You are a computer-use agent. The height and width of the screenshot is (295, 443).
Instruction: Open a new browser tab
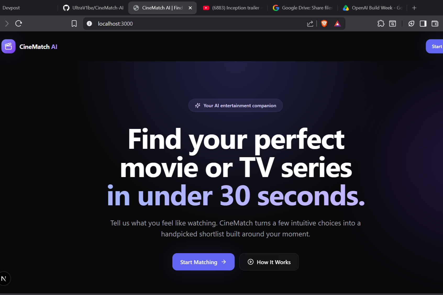(414, 8)
